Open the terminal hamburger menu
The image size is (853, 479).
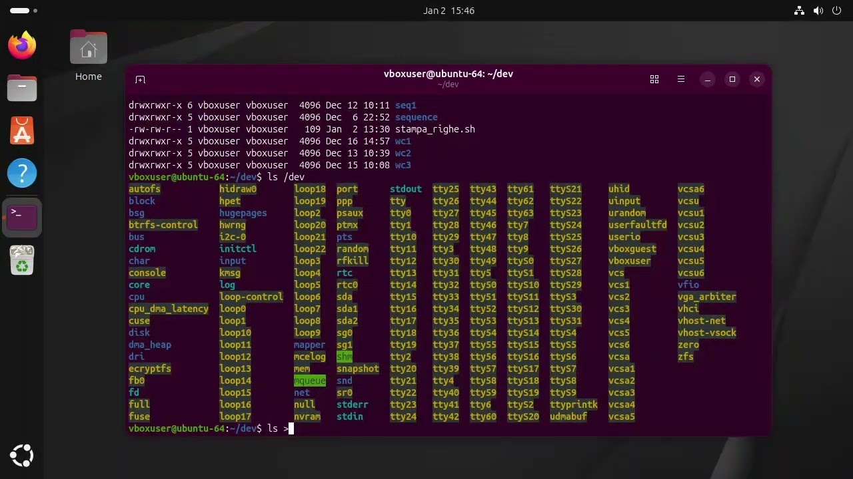681,79
